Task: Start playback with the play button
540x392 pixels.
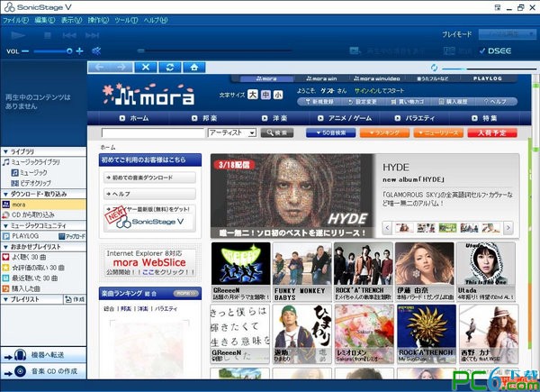Action: tap(18, 35)
